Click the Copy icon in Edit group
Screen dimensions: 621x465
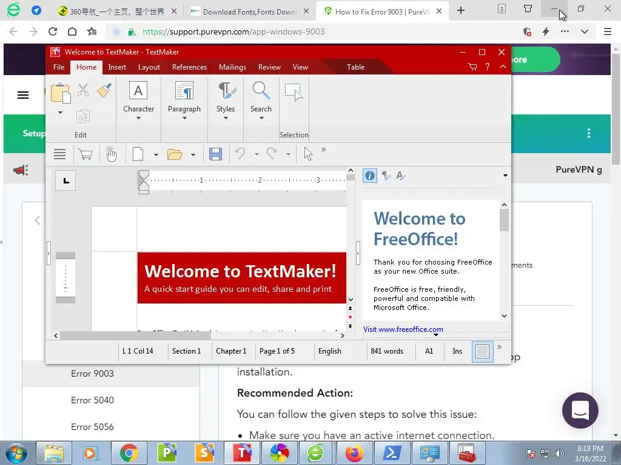[x=82, y=116]
